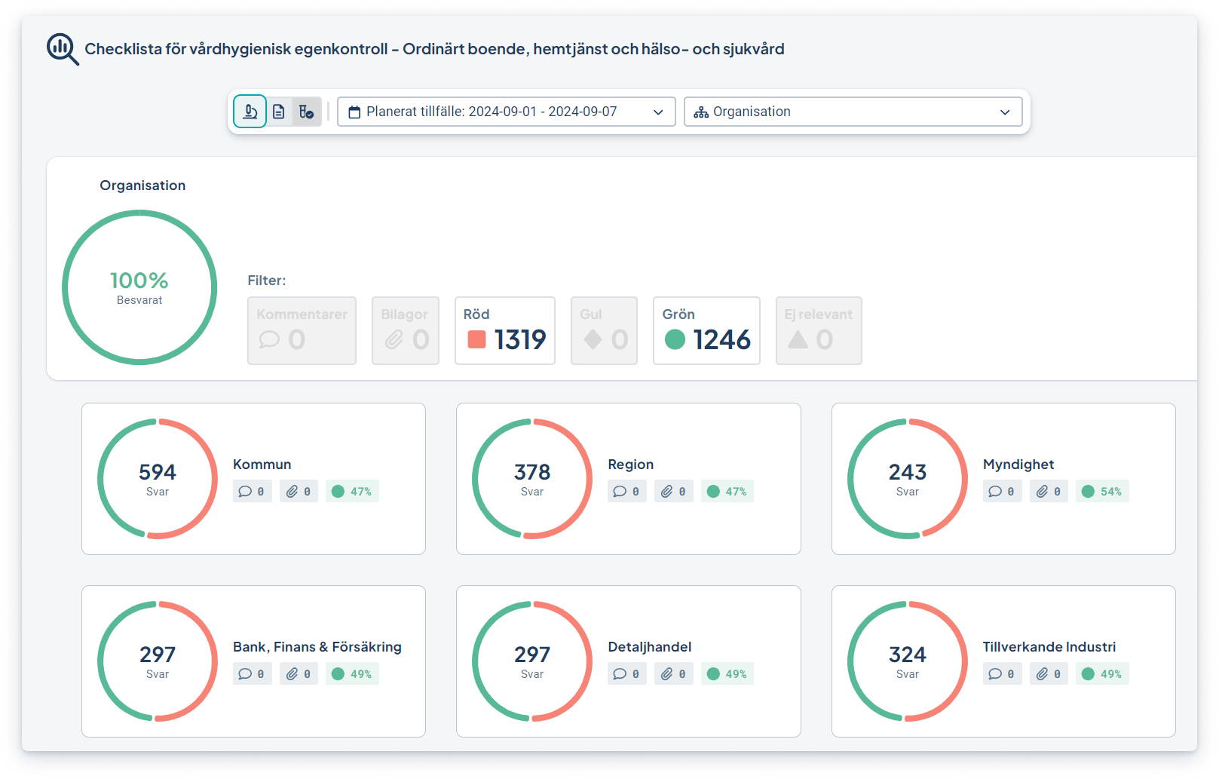Image resolution: width=1219 pixels, height=779 pixels.
Task: Open the Planerat tillfälle date dropdown
Action: (506, 112)
